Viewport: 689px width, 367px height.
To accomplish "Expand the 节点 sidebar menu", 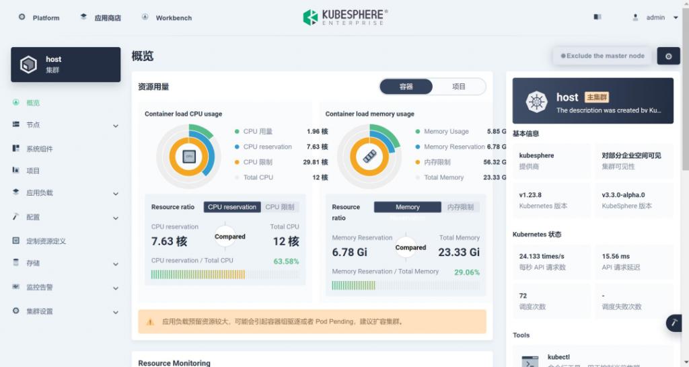I will 65,125.
